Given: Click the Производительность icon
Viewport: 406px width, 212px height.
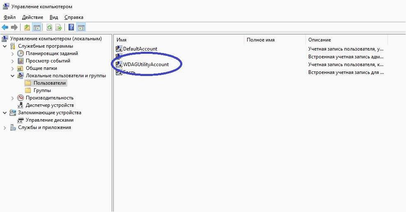Looking at the screenshot, I should click(21, 98).
